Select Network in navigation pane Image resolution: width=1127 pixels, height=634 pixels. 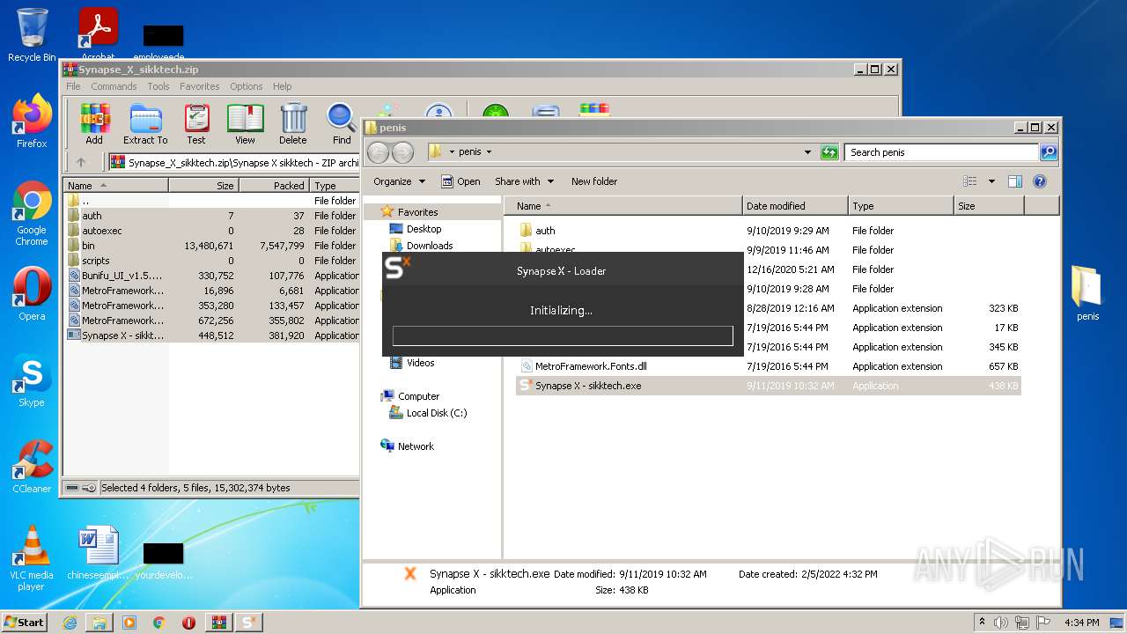[416, 446]
